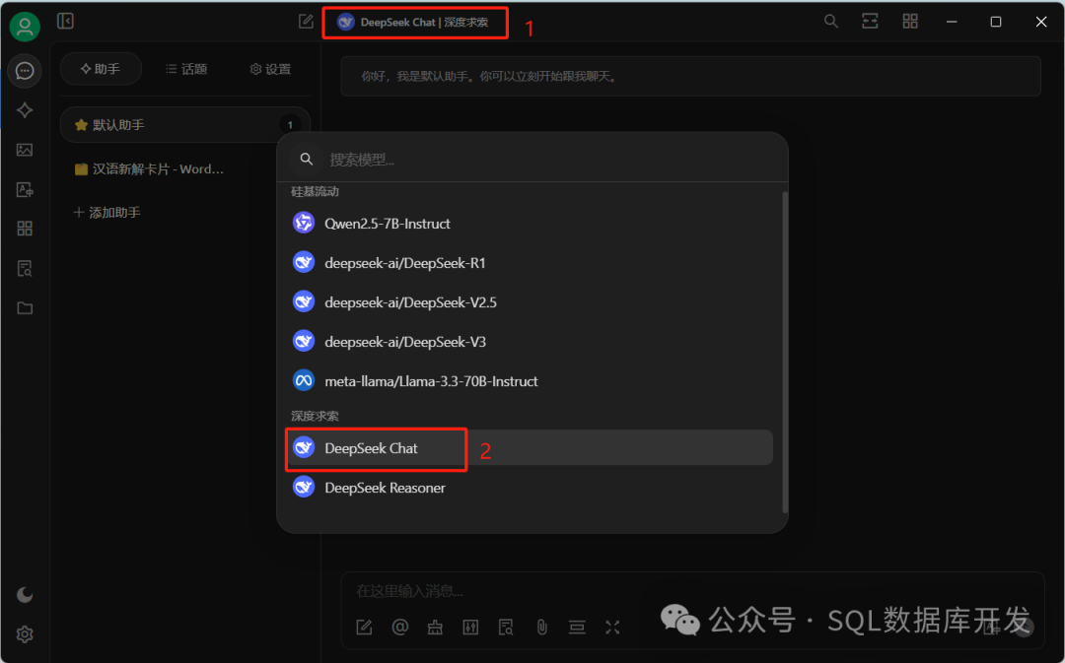This screenshot has height=663, width=1065.
Task: Click the user avatar icon
Action: click(25, 27)
